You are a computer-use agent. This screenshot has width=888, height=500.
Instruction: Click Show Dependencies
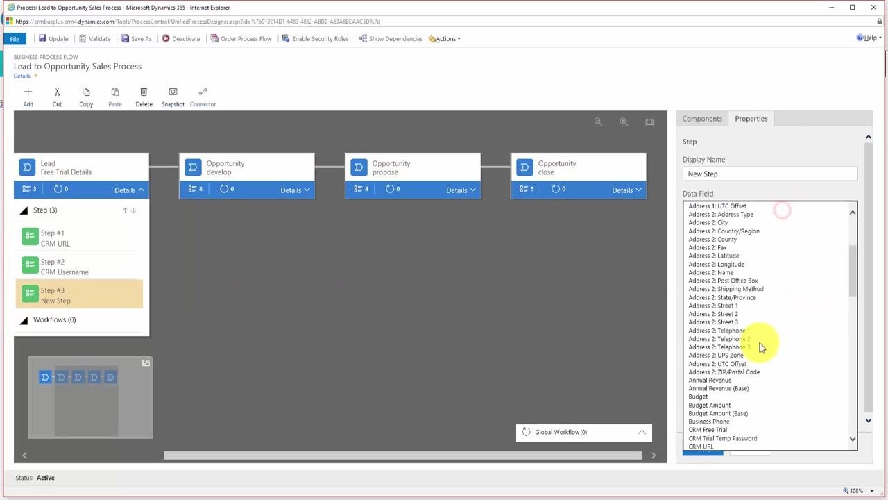(391, 39)
